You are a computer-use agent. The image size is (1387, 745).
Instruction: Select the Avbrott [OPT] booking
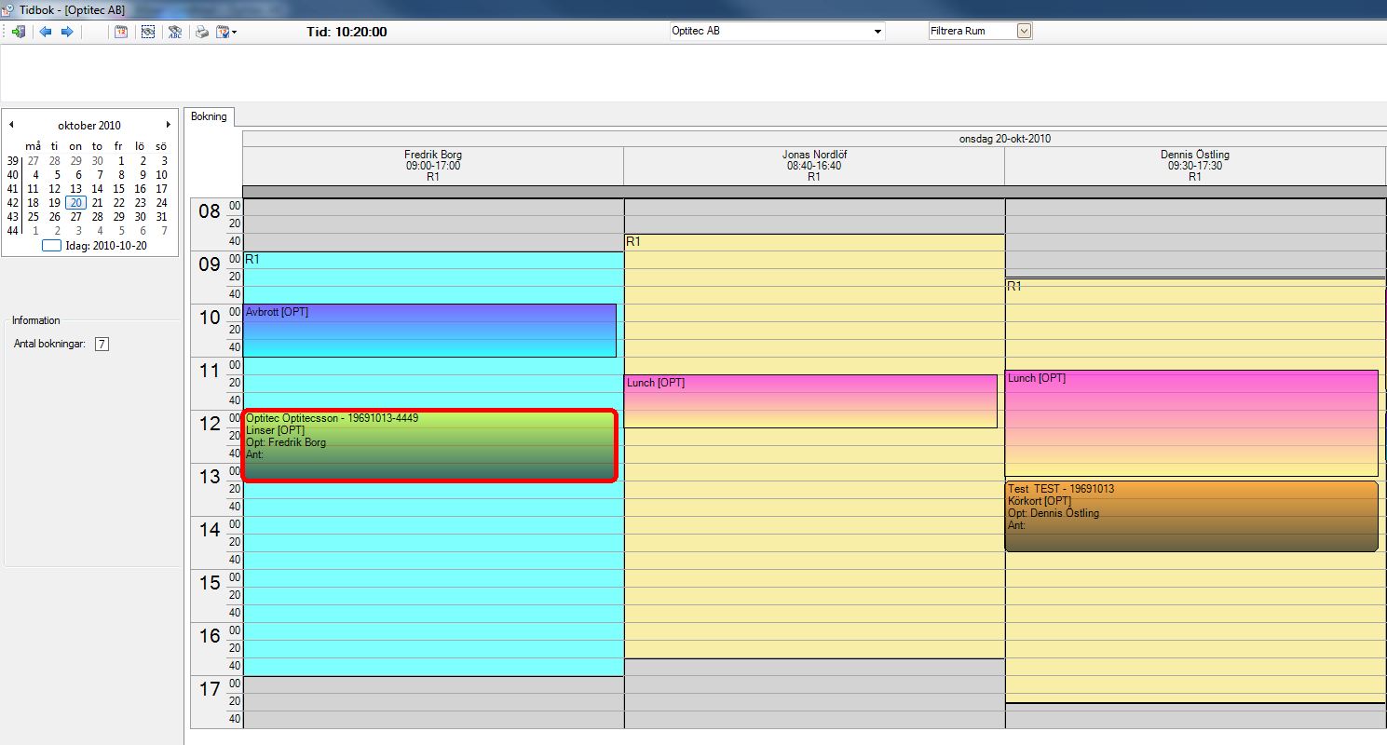pos(429,331)
